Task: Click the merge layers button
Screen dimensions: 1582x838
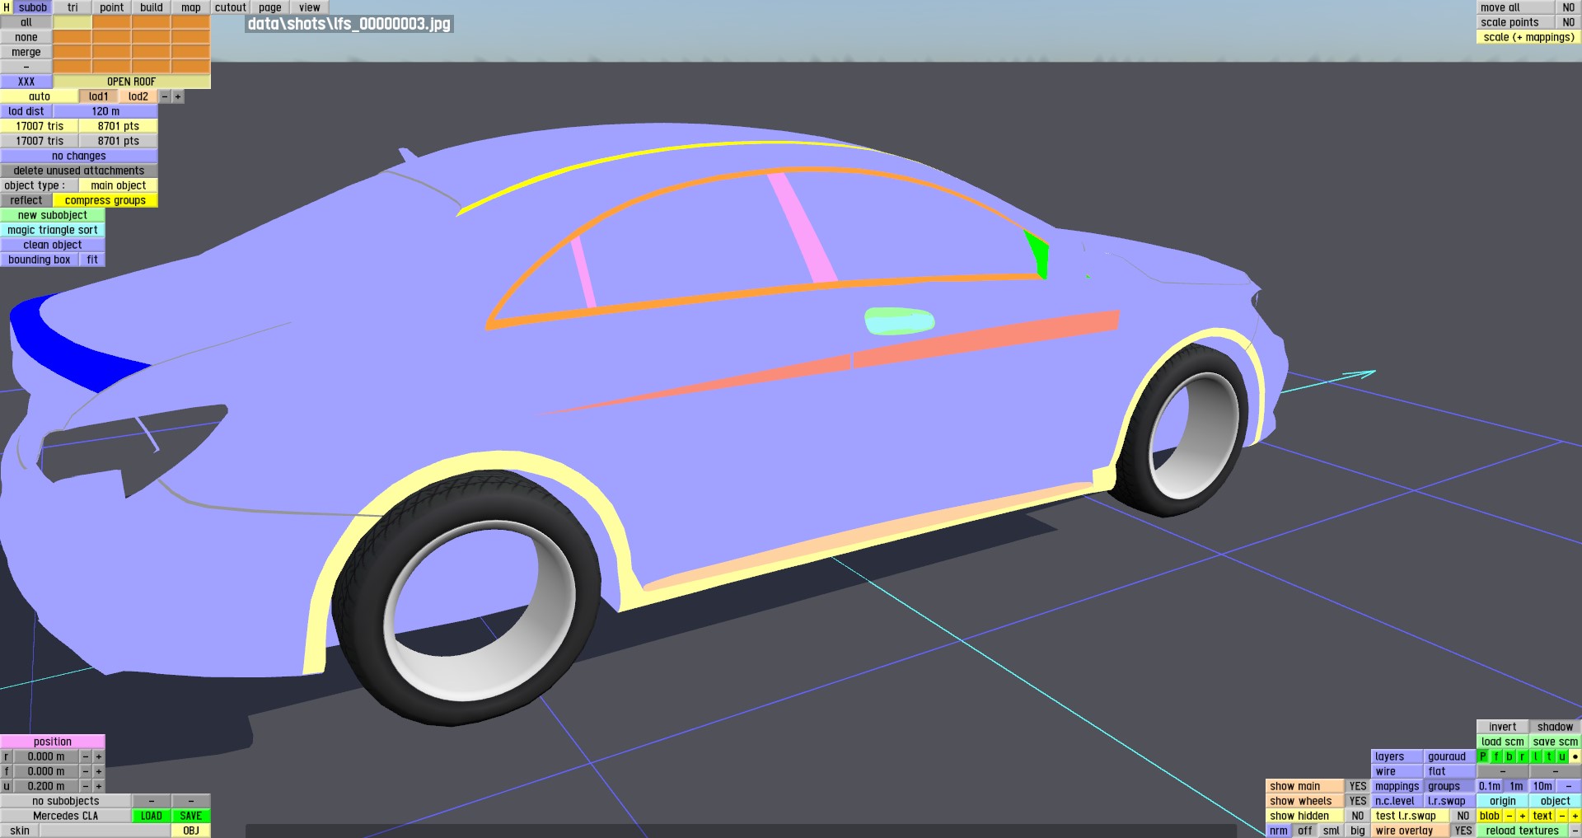Action: pyautogui.click(x=26, y=52)
